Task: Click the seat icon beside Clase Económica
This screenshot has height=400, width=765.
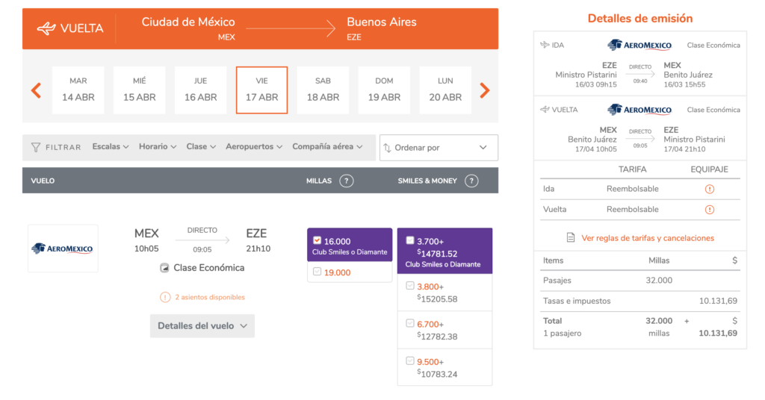Action: 164,268
